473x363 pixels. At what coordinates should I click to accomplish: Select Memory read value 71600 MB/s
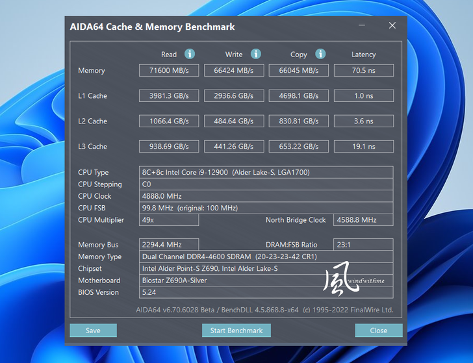click(169, 70)
